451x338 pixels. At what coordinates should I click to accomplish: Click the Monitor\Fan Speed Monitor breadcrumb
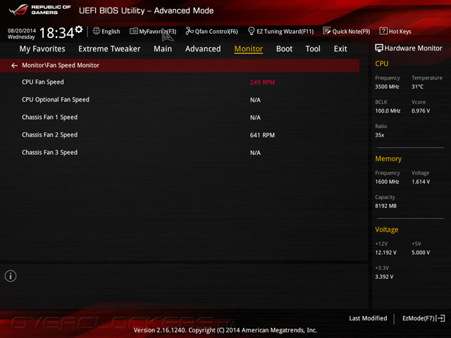pyautogui.click(x=61, y=65)
